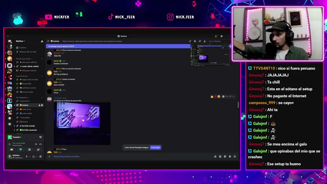The width and height of the screenshot is (327, 184).
Task: Open add reaction picker on message
Action: coord(223,97)
